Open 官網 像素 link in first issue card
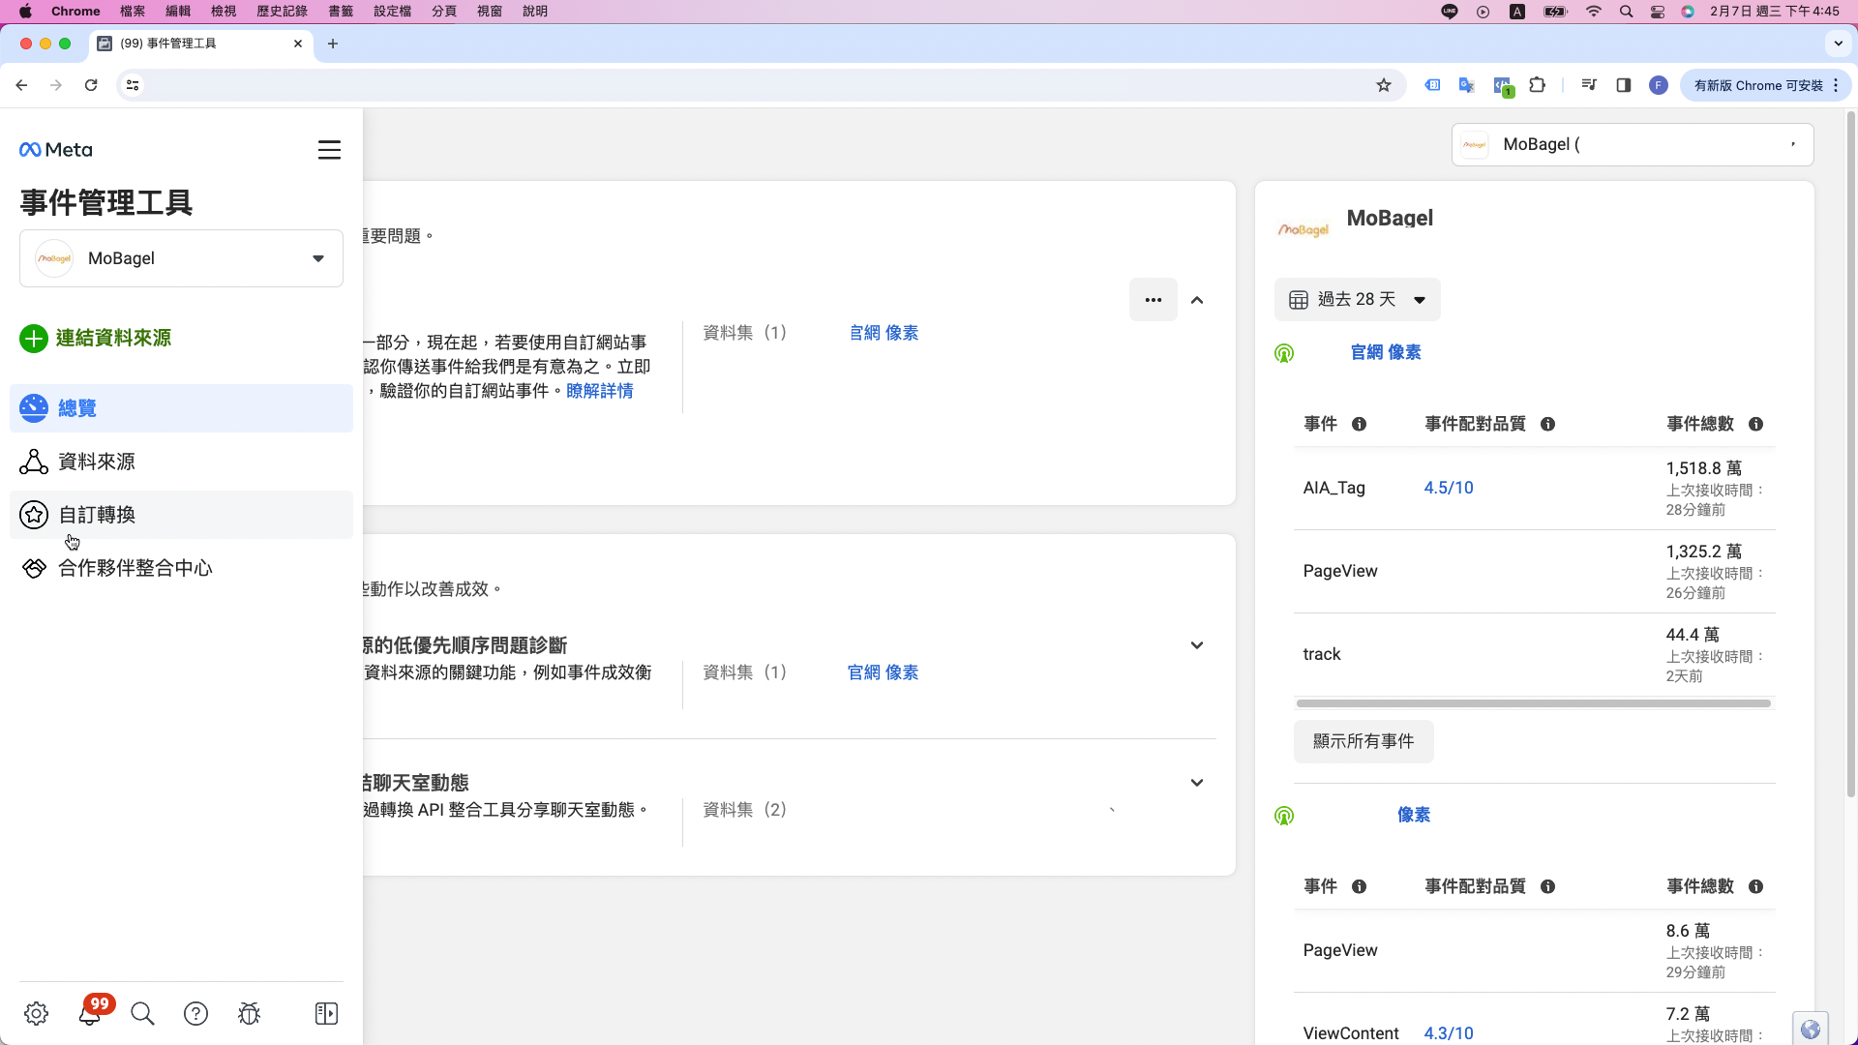The height and width of the screenshot is (1045, 1858). (884, 333)
